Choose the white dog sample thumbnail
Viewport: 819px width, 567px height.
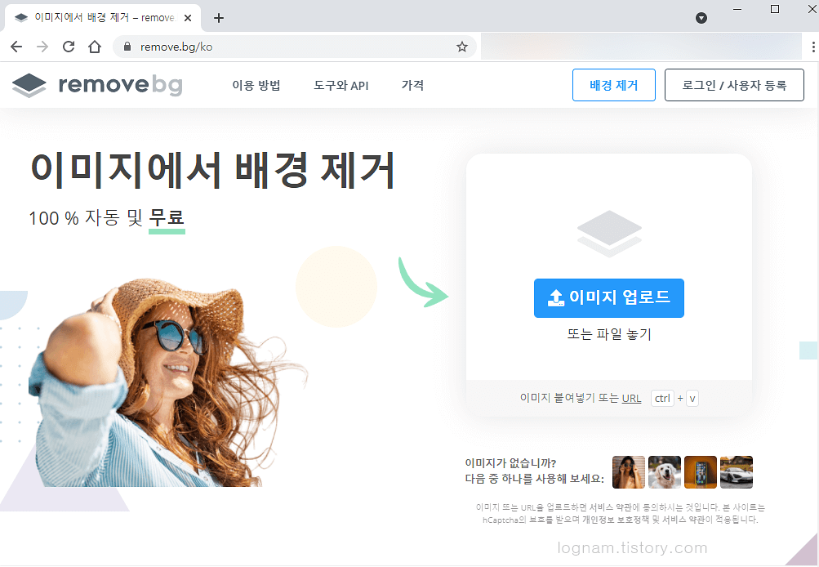(x=665, y=472)
